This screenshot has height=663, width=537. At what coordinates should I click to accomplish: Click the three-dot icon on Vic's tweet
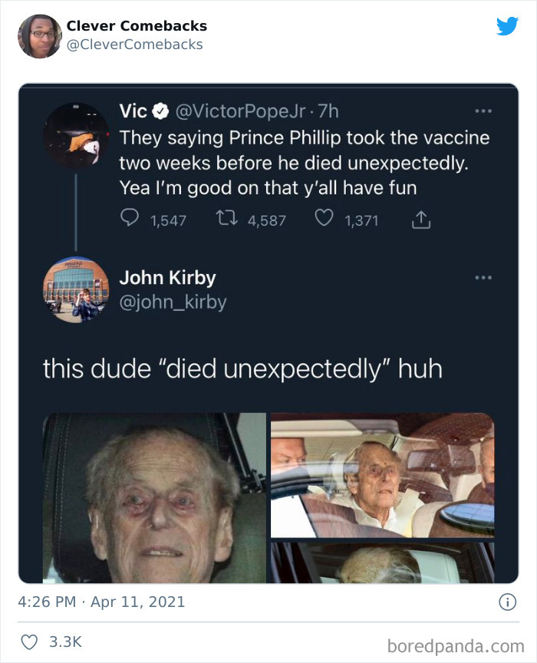point(483,110)
